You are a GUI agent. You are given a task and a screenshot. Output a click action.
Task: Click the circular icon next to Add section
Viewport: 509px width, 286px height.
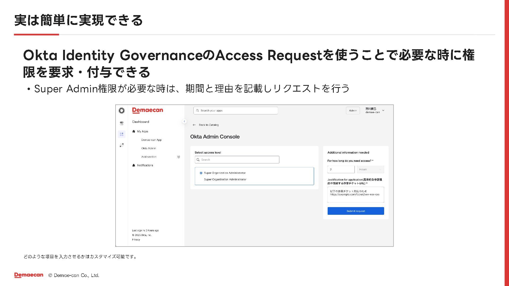[x=179, y=157]
